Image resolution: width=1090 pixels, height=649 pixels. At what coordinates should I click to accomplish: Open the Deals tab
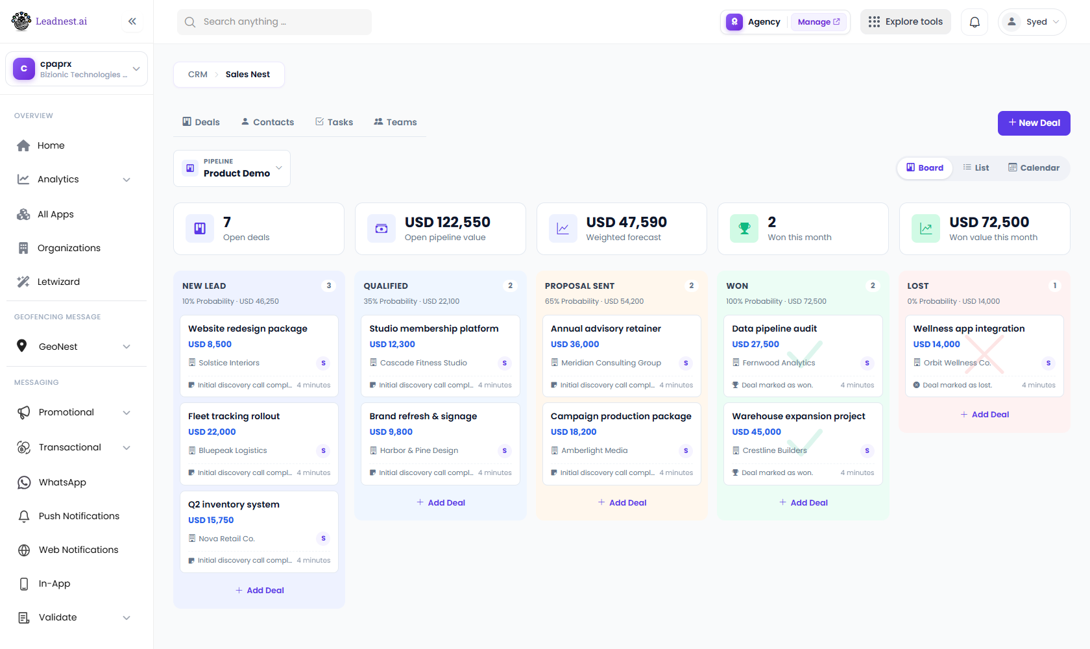click(x=201, y=122)
